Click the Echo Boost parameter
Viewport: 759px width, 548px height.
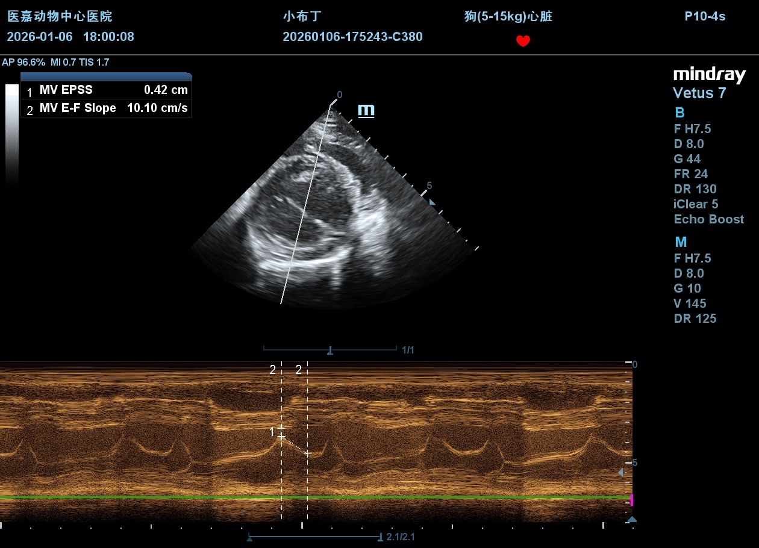tap(709, 219)
